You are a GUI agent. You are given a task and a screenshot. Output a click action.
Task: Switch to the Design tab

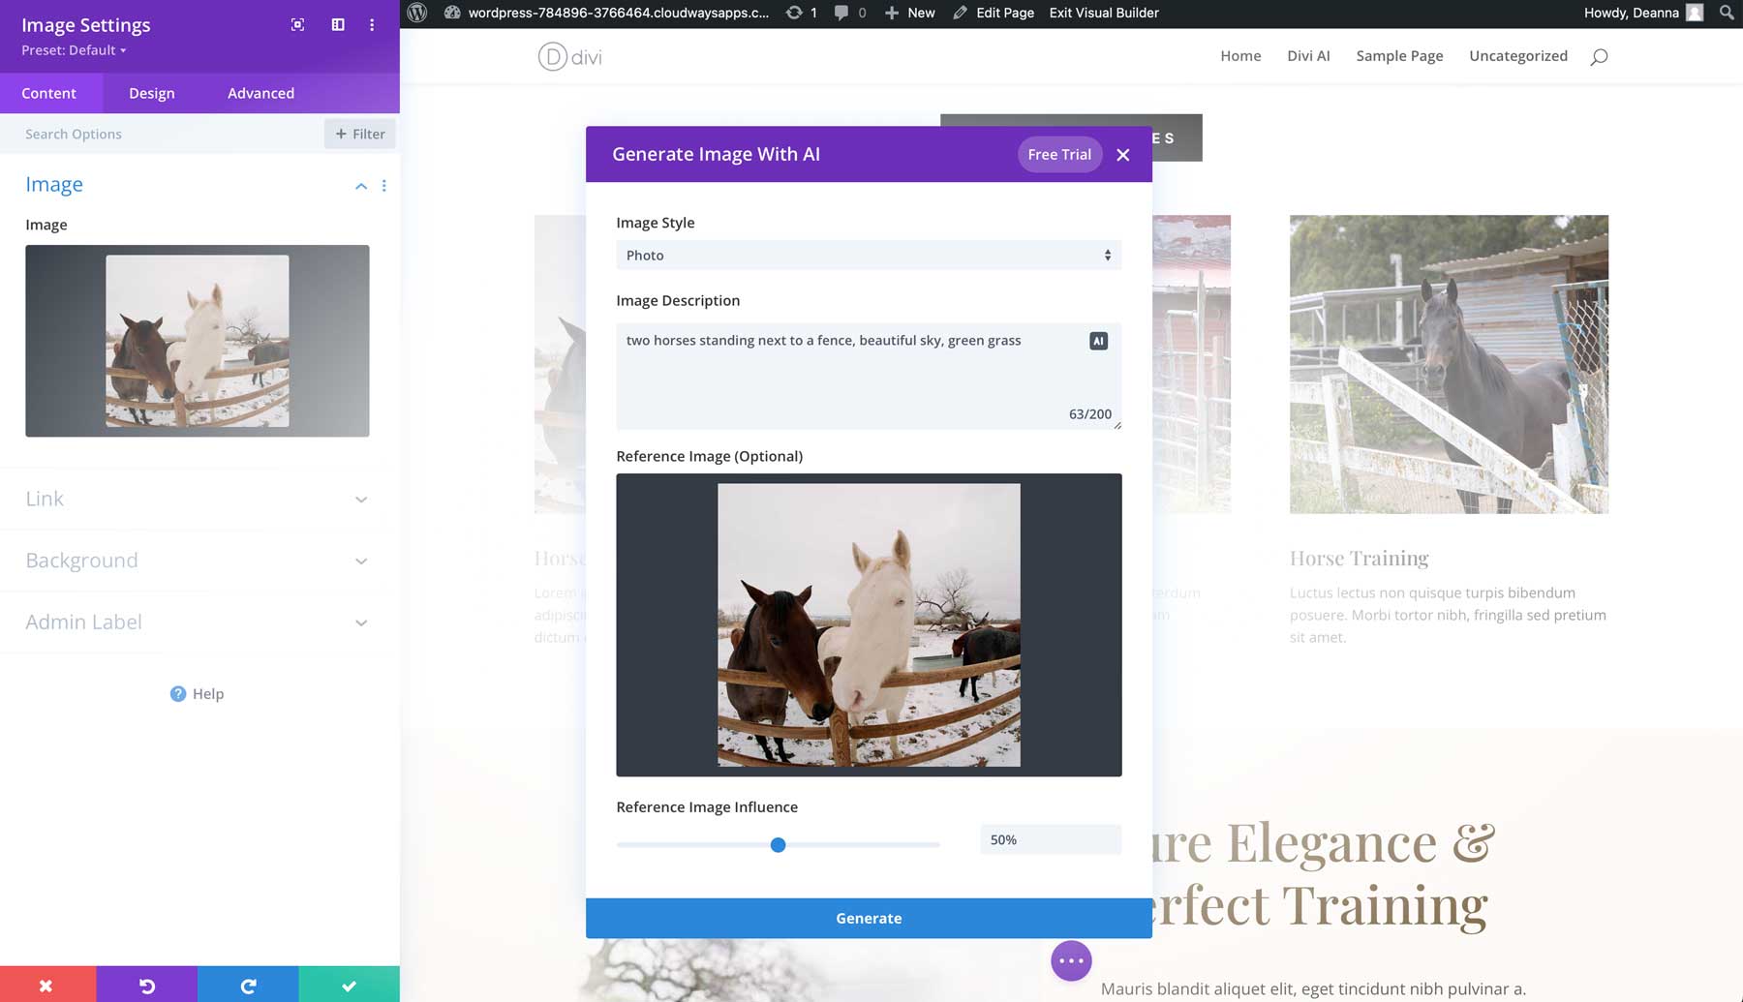[151, 93]
